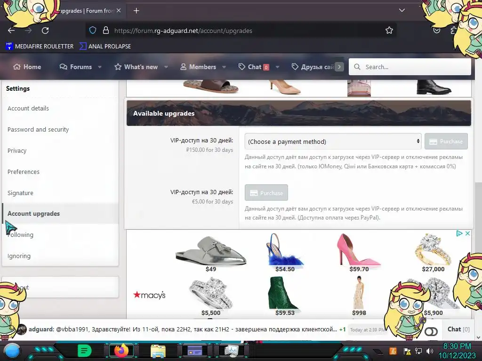Click adguard username in chat bar
Screen dimensions: 482x361
(x=41, y=329)
